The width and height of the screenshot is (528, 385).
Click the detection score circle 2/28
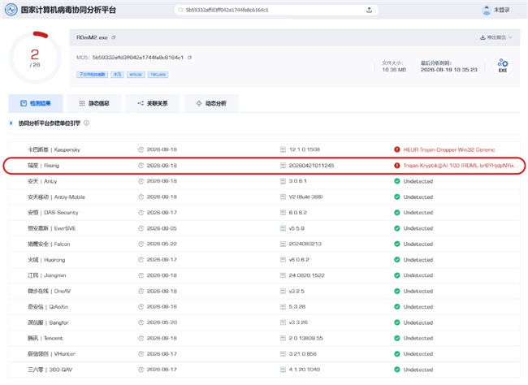tap(35, 58)
